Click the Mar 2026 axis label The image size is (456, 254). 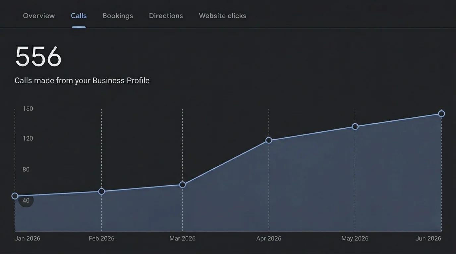182,238
